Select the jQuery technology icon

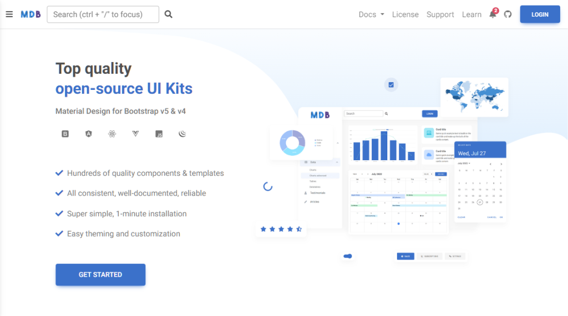pyautogui.click(x=182, y=134)
